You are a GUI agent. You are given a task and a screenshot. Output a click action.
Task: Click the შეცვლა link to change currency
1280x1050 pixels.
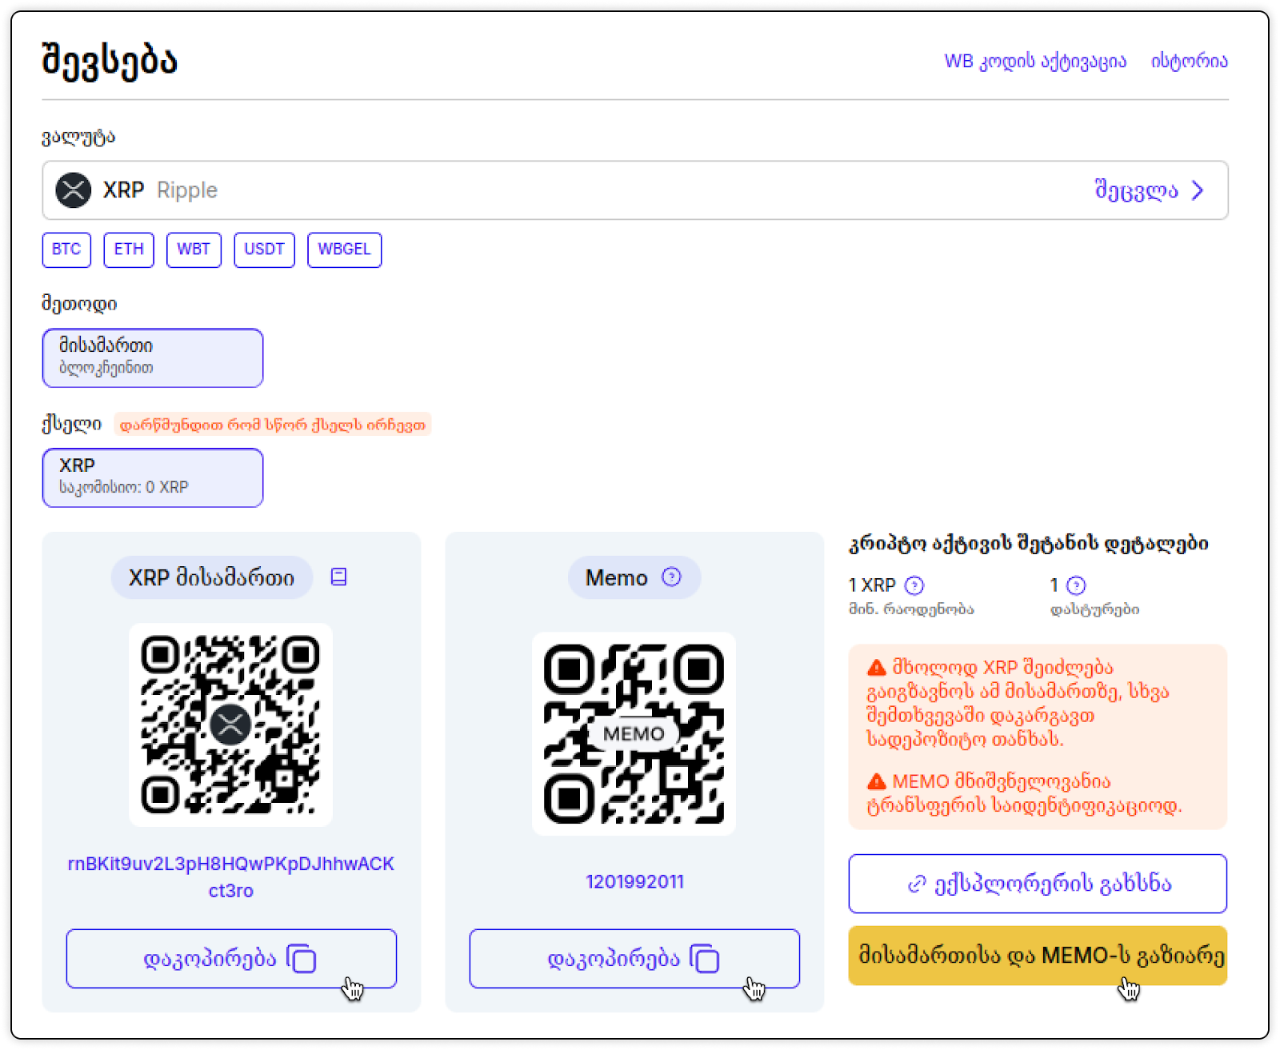click(1136, 190)
